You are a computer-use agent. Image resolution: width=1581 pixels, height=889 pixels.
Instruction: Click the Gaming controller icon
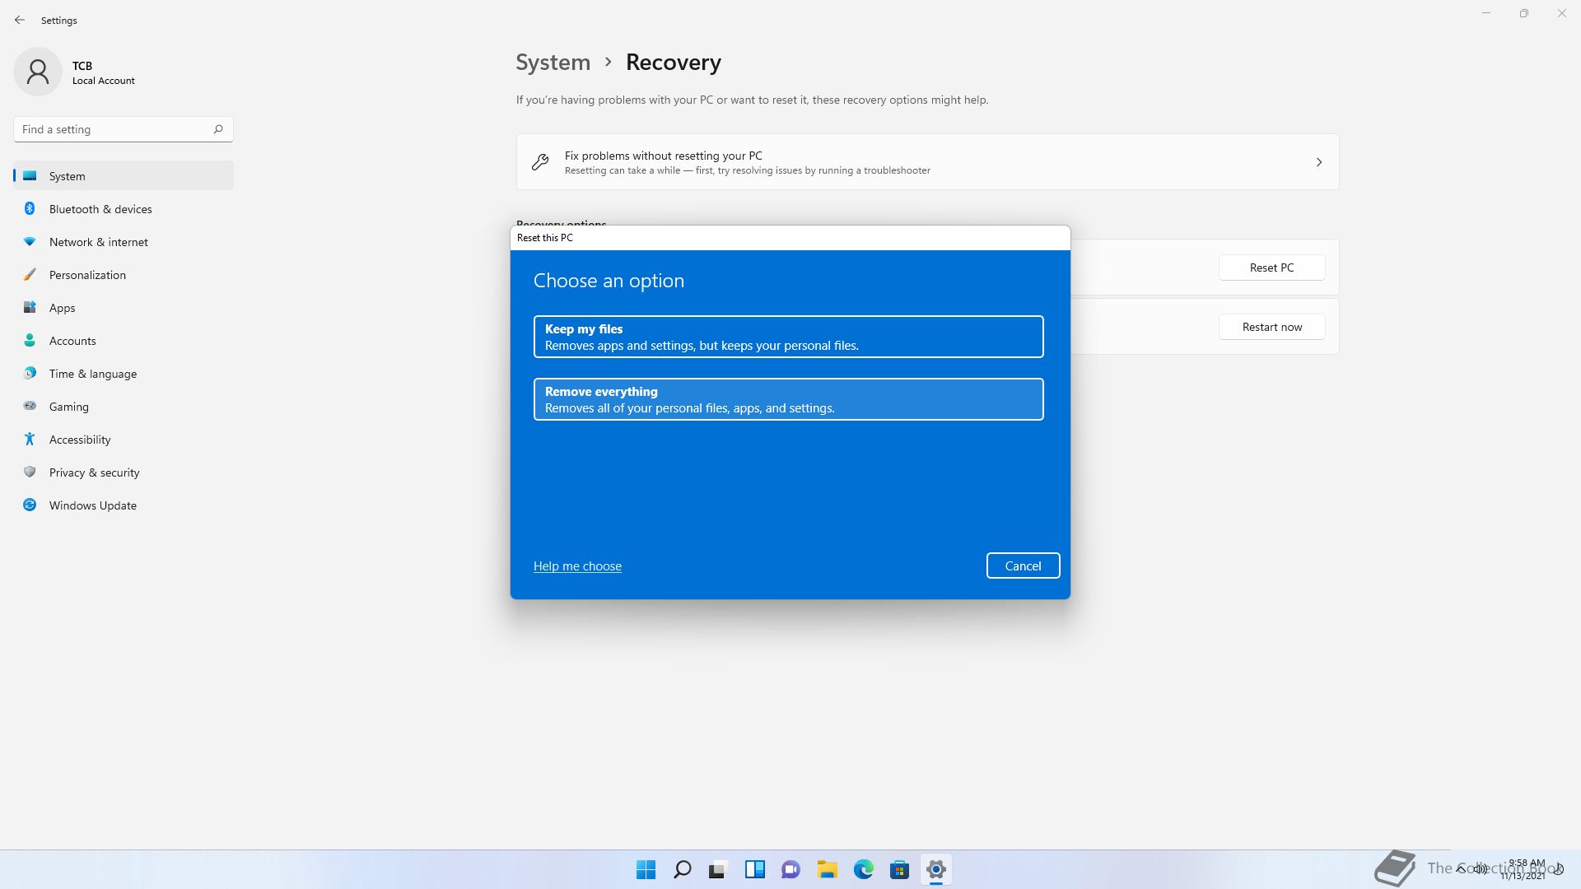30,406
